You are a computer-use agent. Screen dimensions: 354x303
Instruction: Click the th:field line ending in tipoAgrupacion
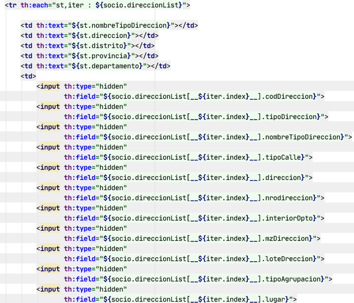click(198, 279)
